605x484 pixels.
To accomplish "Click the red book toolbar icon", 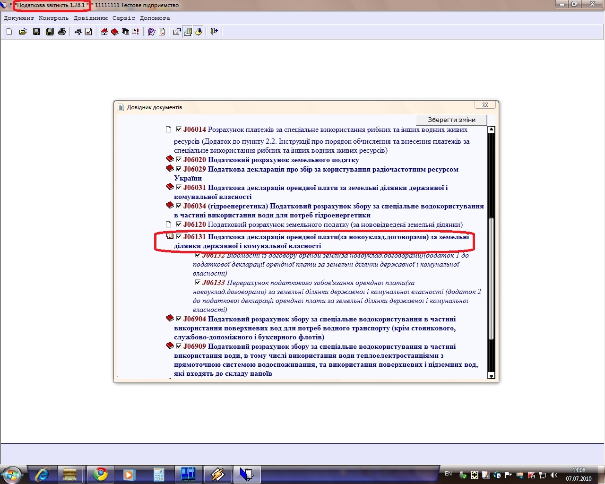I will [114, 32].
